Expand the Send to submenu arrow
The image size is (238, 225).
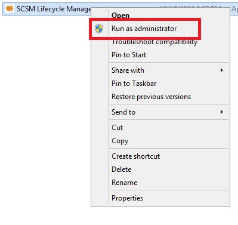[x=221, y=112]
